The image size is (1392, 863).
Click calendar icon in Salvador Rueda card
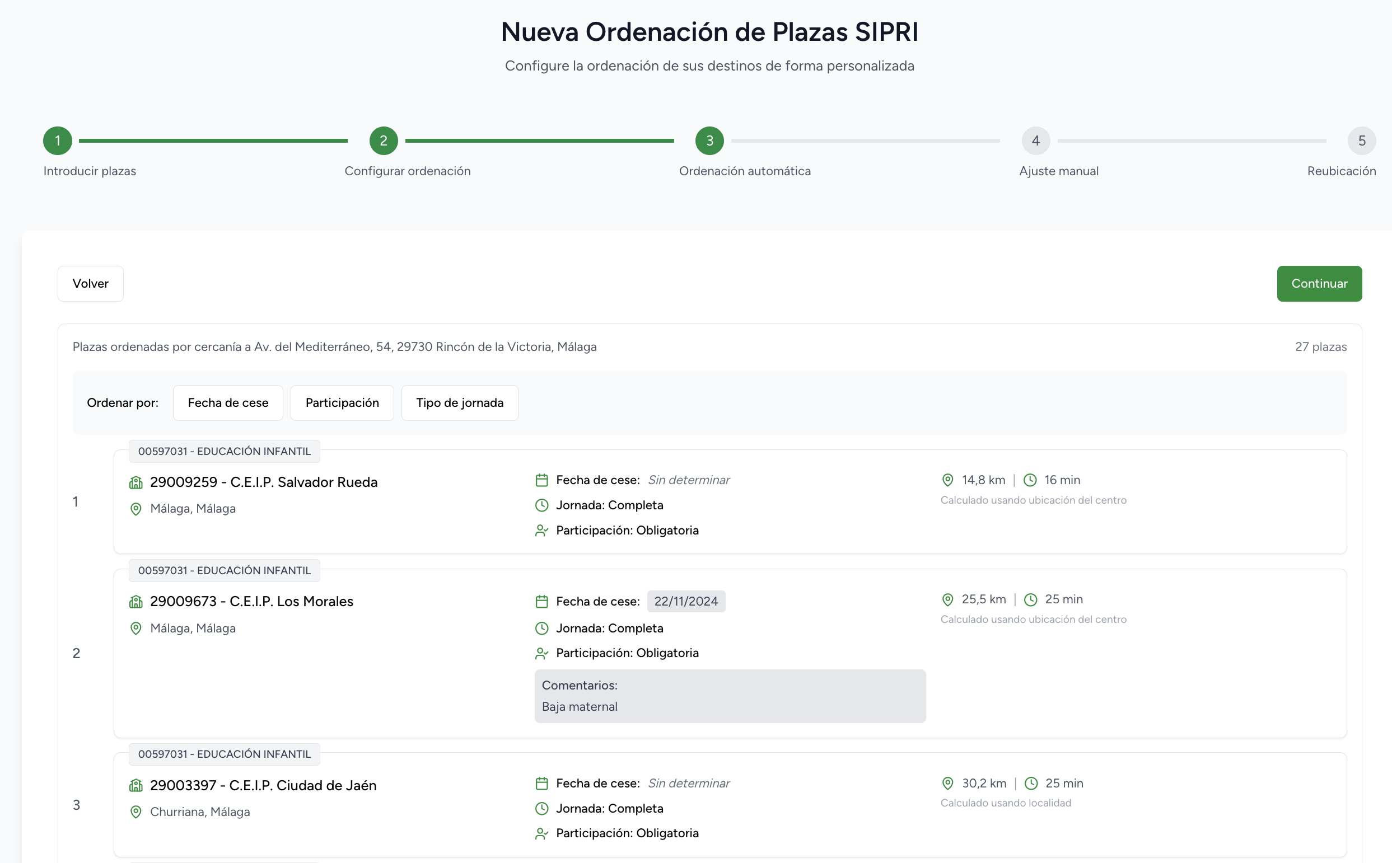[542, 481]
